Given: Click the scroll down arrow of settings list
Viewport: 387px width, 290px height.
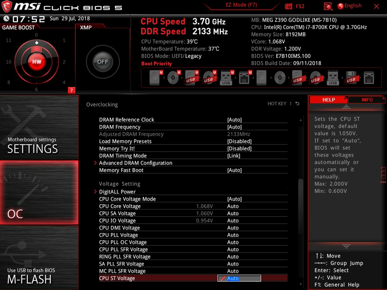Looking at the screenshot, I should pos(301,284).
